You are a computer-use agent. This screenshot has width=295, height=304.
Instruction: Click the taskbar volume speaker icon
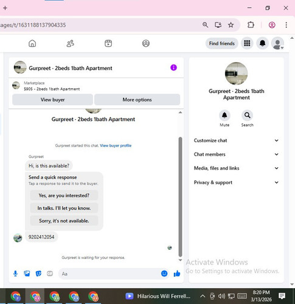point(221,296)
